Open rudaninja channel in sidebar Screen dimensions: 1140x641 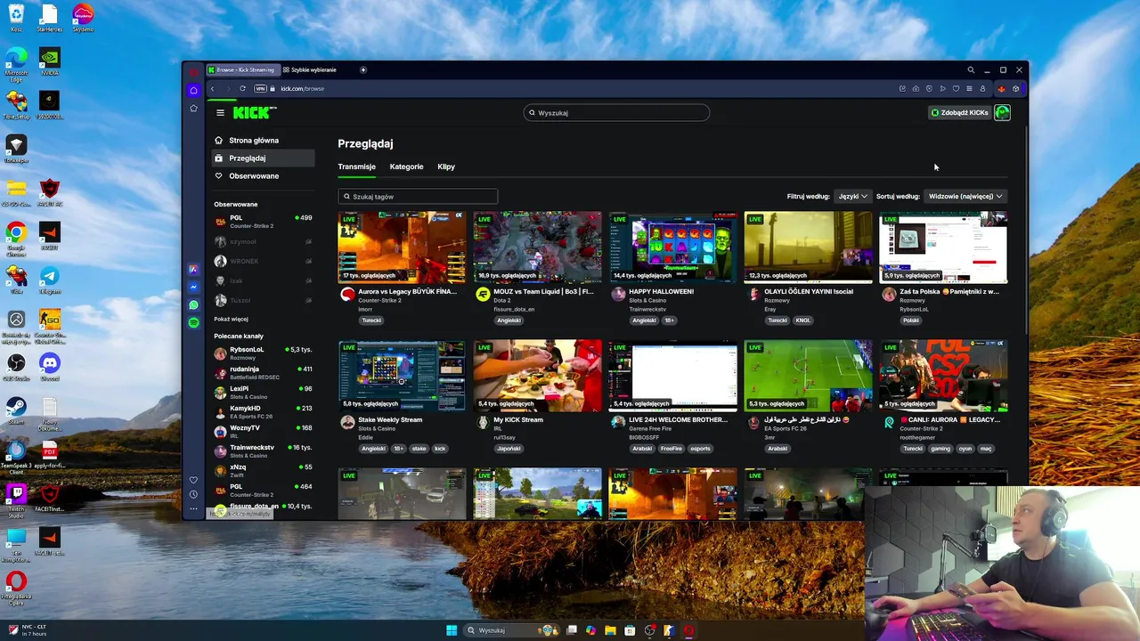pyautogui.click(x=263, y=372)
